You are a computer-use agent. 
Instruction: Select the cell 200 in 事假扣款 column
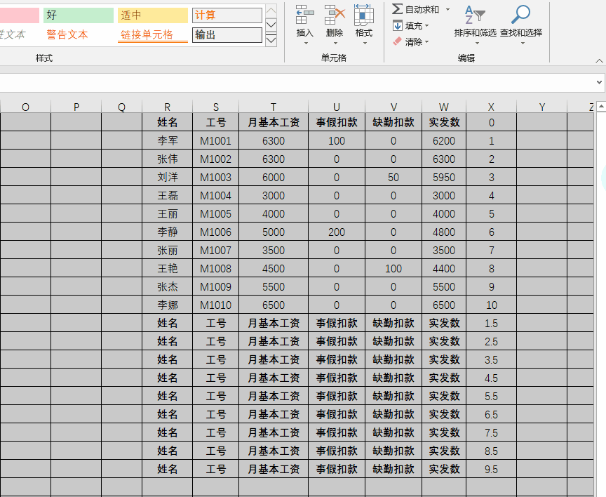(337, 232)
